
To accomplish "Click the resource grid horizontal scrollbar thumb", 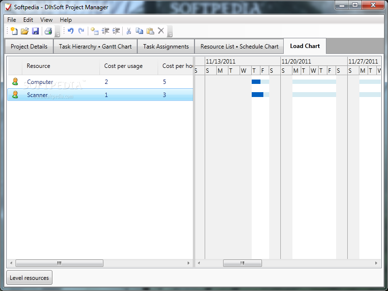I will coord(59,263).
